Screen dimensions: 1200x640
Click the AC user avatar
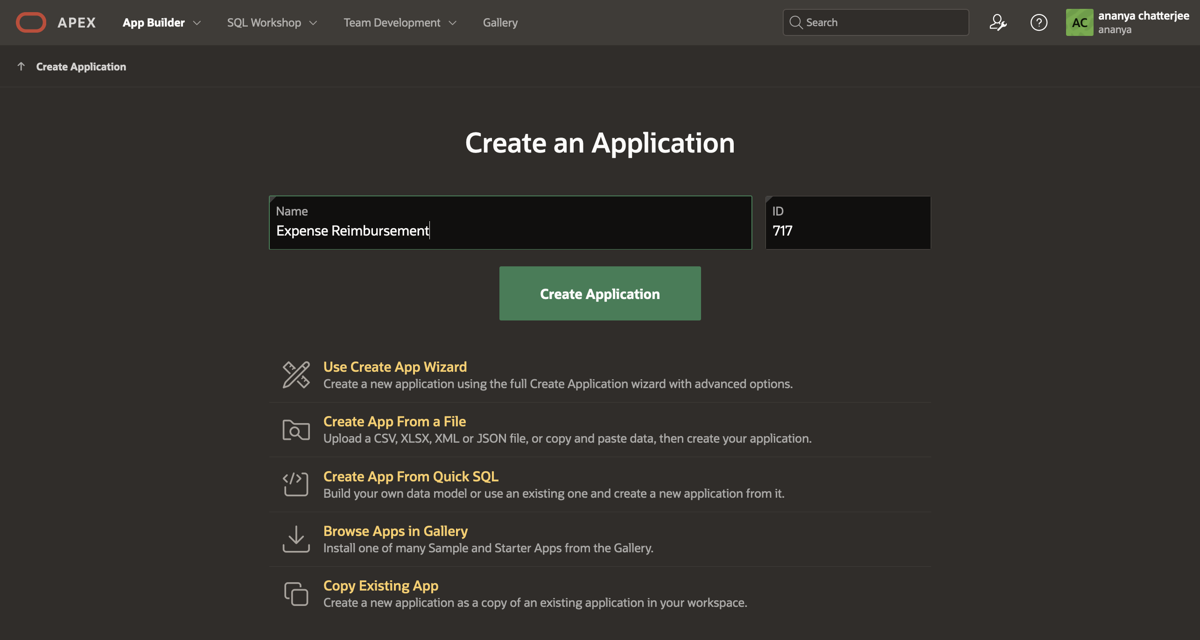pos(1079,22)
